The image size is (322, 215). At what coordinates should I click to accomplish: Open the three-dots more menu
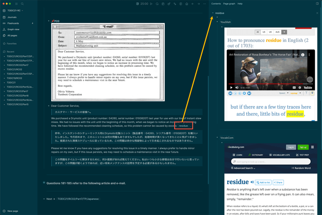[204, 4]
